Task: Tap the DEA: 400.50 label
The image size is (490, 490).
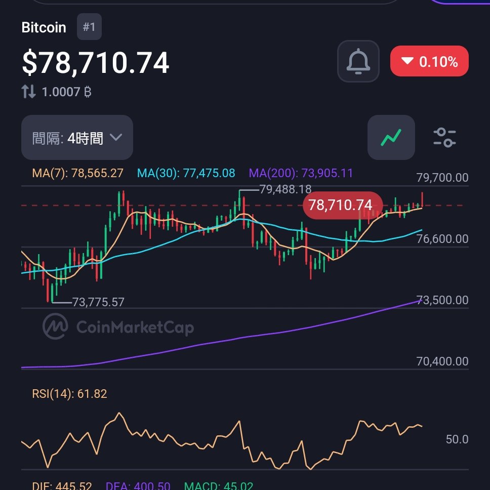Action: (x=138, y=485)
